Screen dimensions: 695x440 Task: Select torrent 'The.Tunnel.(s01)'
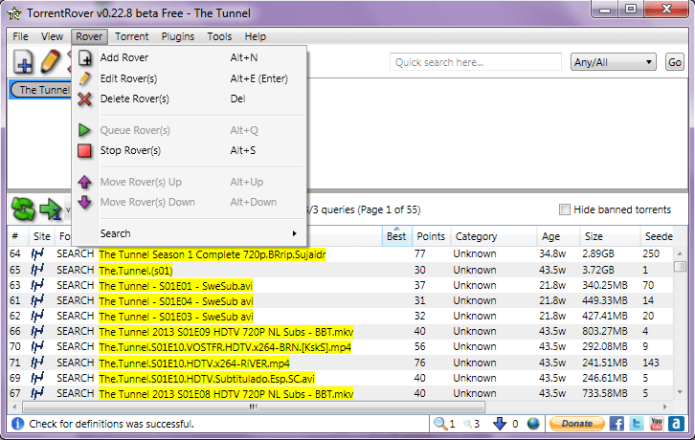136,271
